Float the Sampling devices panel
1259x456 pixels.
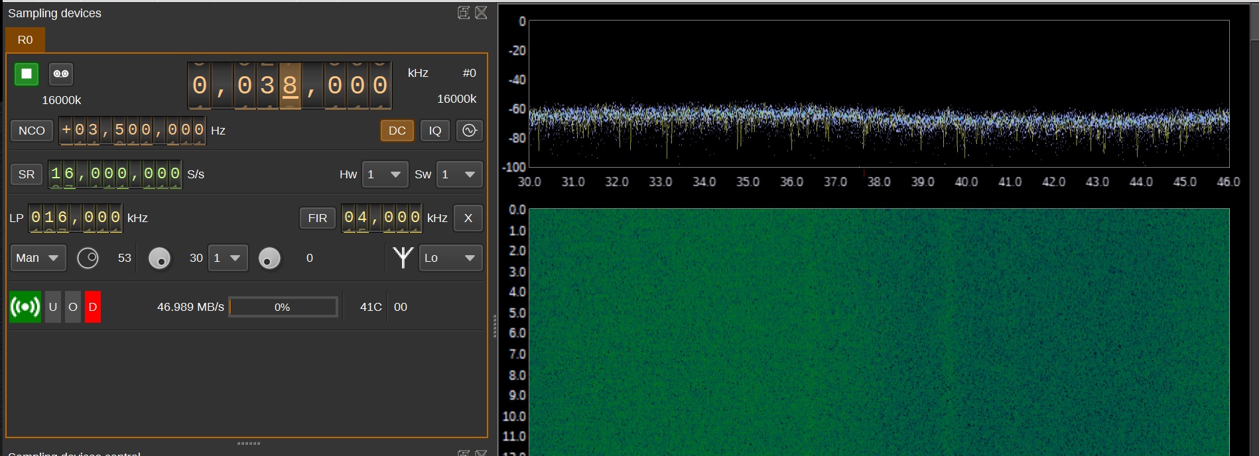464,13
